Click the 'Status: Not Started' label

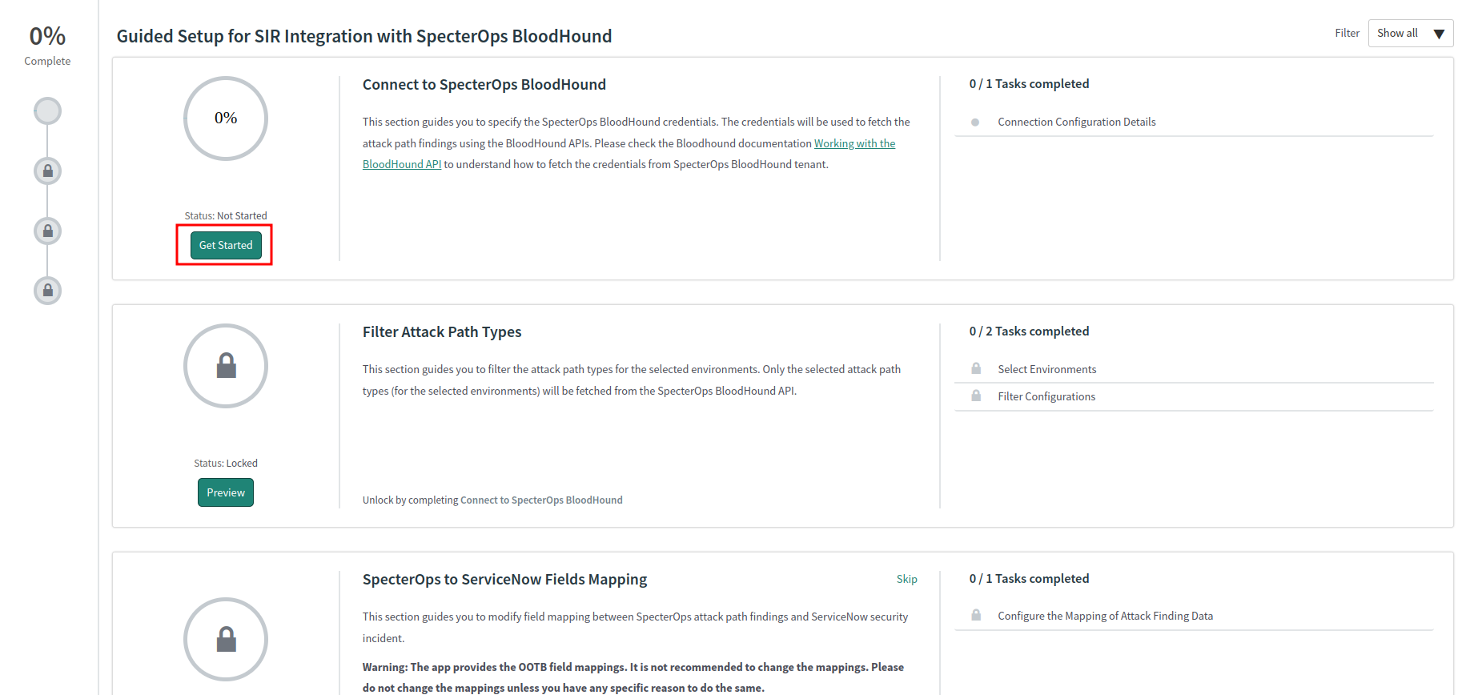(226, 216)
